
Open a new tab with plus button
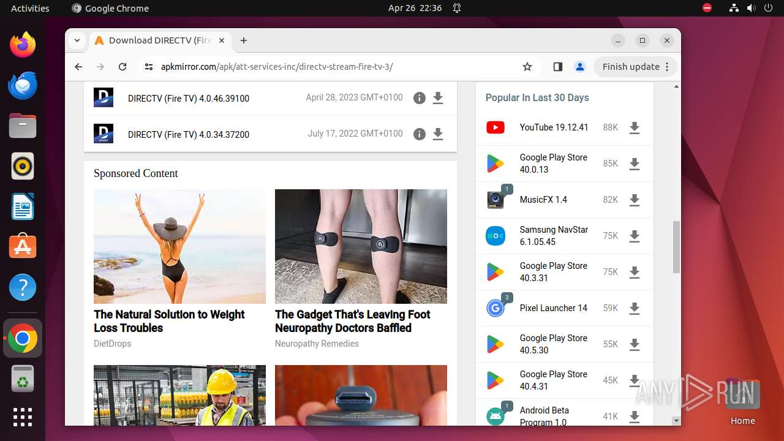[x=244, y=40]
